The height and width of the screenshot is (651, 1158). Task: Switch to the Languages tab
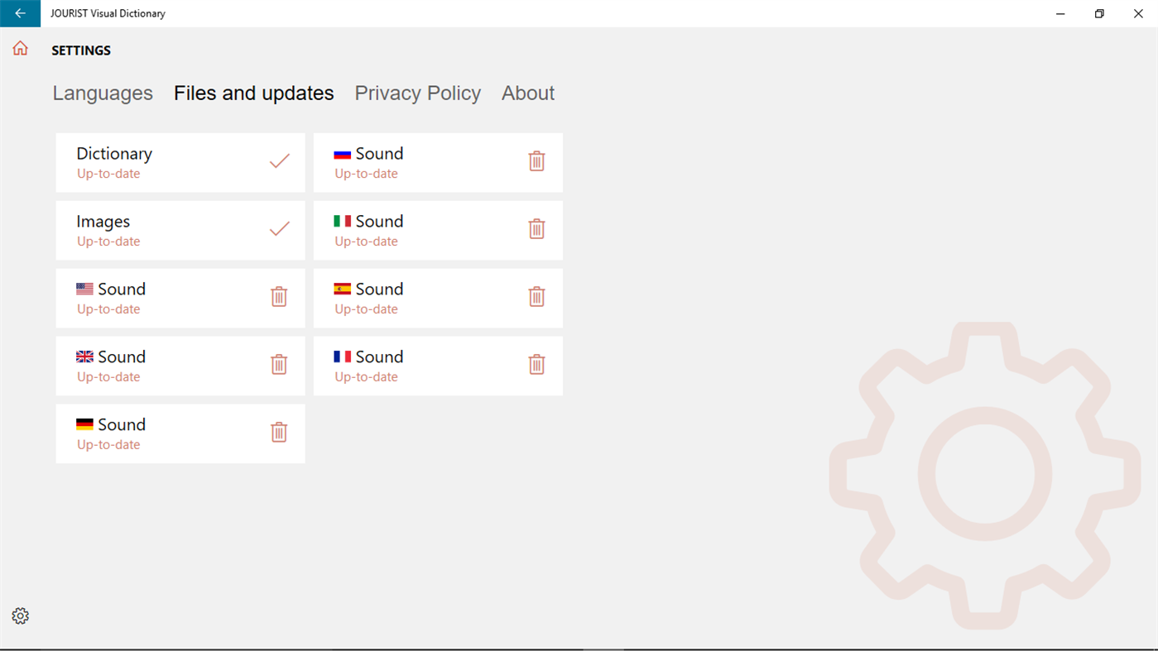103,93
